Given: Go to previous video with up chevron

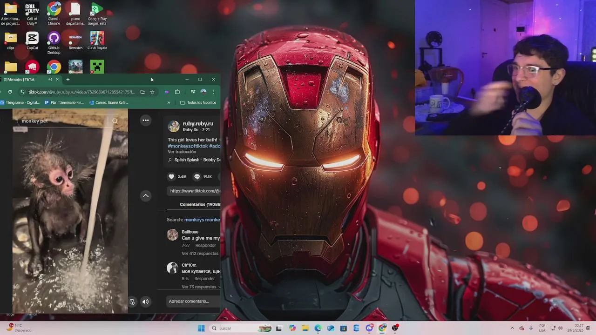Looking at the screenshot, I should point(146,196).
